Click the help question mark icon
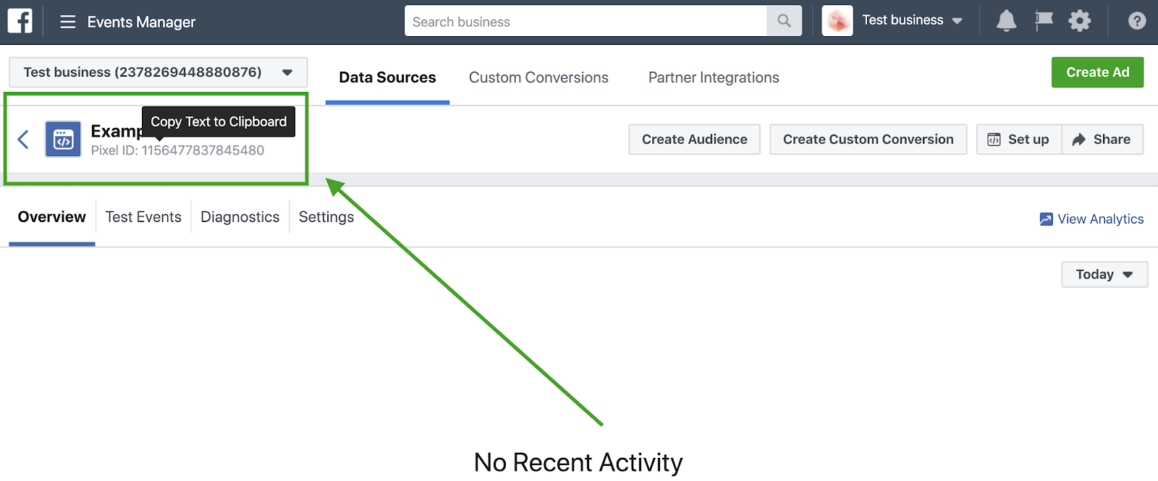 (1136, 21)
